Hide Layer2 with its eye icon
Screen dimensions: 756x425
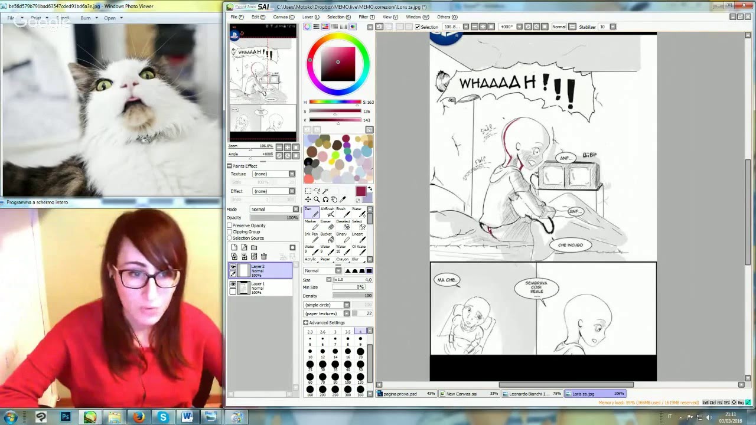click(x=233, y=267)
